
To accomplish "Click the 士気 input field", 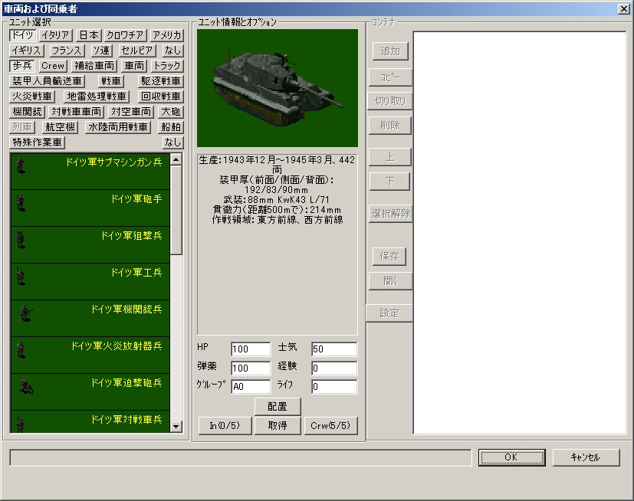I will pyautogui.click(x=334, y=349).
